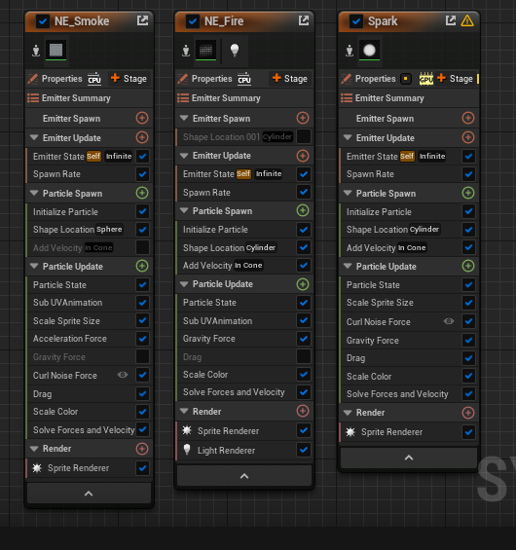Open Spark Emitter Summary
The width and height of the screenshot is (516, 550).
[409, 98]
